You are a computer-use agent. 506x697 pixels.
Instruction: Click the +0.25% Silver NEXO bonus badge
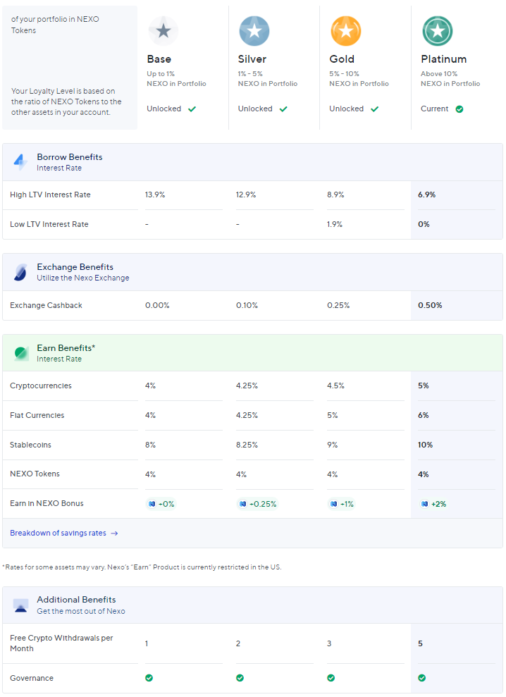(x=257, y=504)
